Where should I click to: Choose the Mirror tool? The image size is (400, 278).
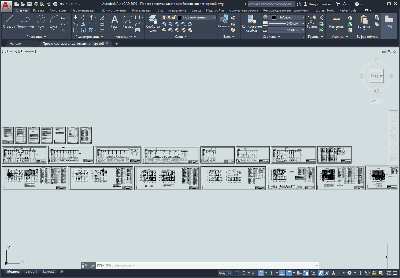[83, 24]
